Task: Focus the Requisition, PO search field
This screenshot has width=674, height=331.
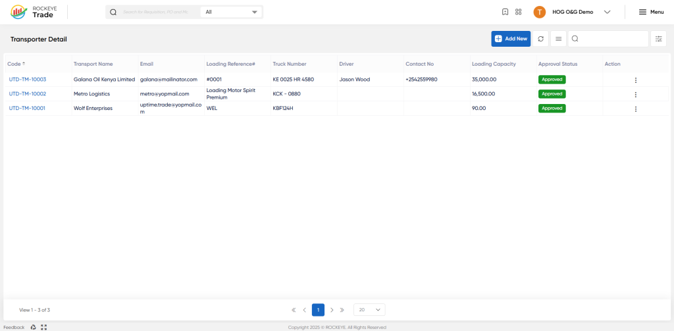Action: coord(155,12)
